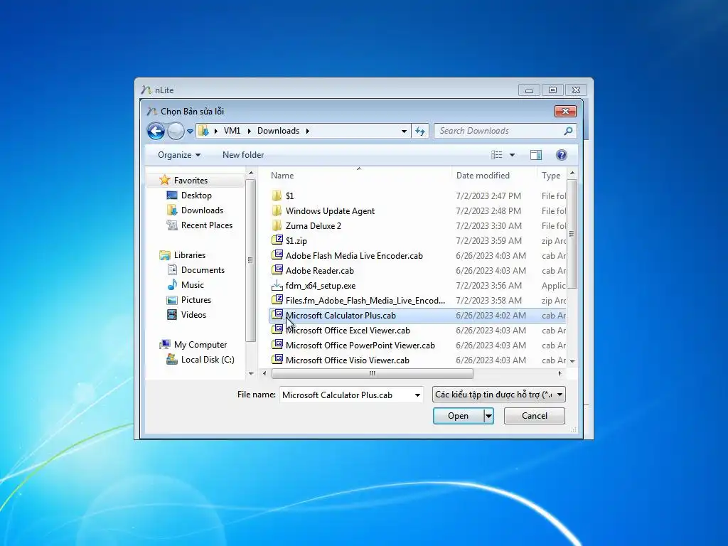This screenshot has width=728, height=546.
Task: Click into the Search Downloads field
Action: 499,131
